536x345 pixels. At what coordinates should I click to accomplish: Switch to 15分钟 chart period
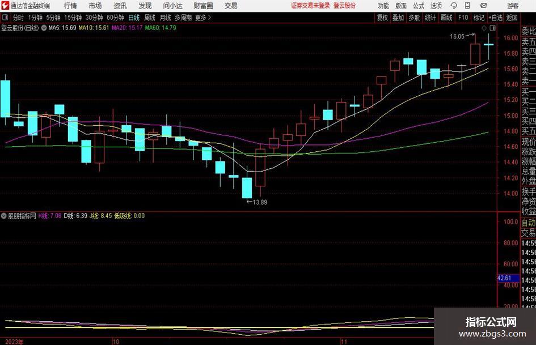tap(73, 18)
